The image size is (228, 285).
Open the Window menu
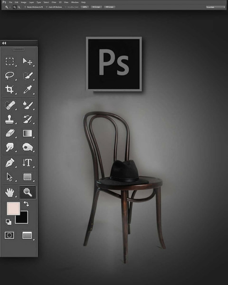point(75,2)
